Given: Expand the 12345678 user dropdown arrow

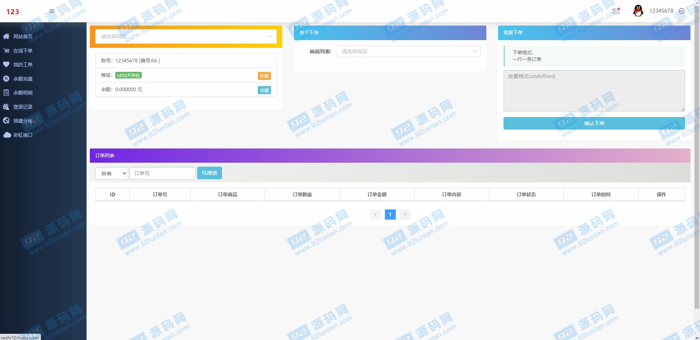Looking at the screenshot, I should tap(681, 11).
